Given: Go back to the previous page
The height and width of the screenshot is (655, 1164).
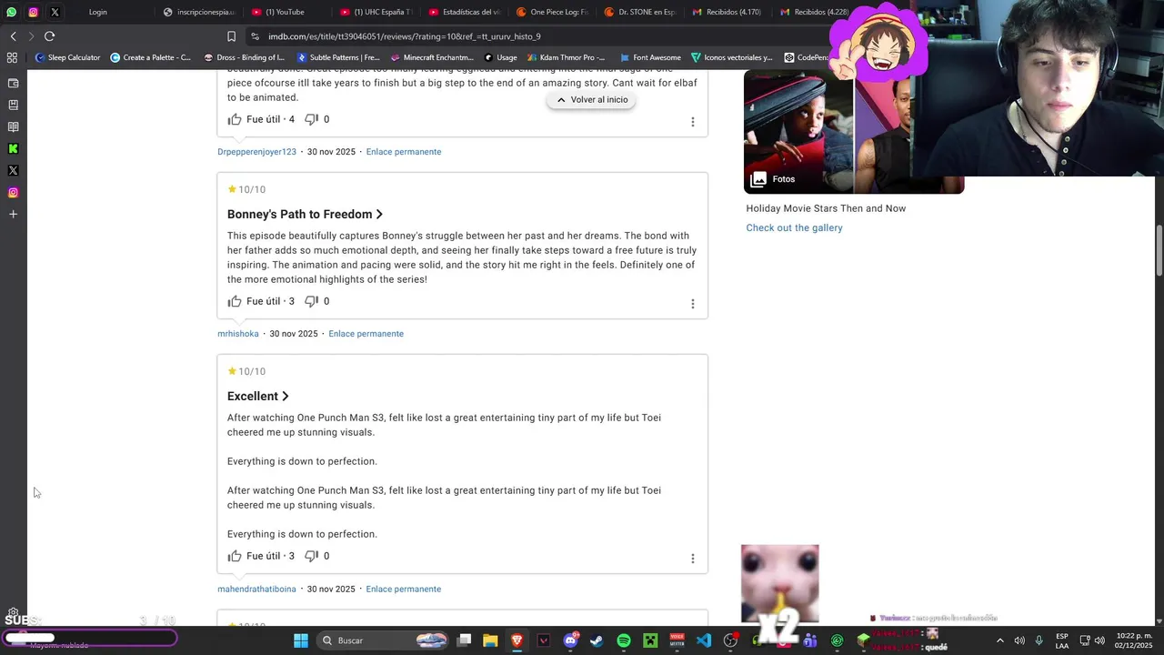Looking at the screenshot, I should 13,36.
